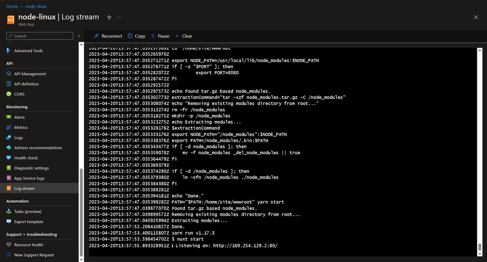Click the log output scrollbar thumb
487x262 pixels.
[x=480, y=247]
